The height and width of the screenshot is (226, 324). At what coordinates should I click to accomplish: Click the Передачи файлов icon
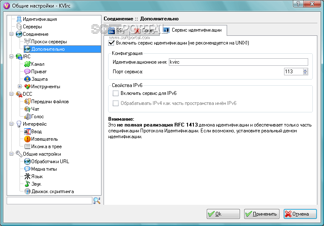click(27, 102)
